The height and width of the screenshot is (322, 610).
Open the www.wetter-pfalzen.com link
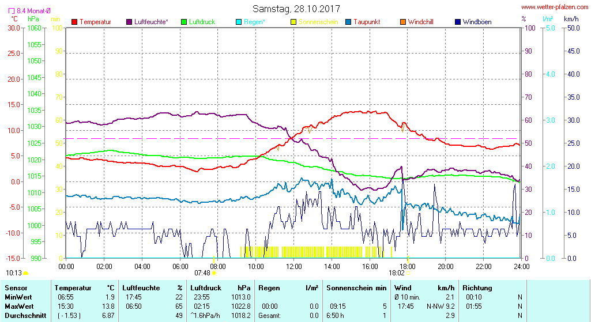point(555,7)
